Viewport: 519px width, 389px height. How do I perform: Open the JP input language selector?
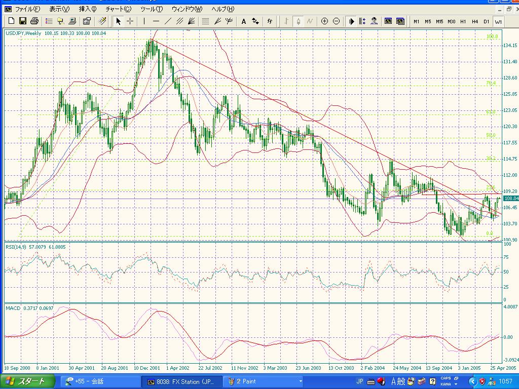[360, 381]
